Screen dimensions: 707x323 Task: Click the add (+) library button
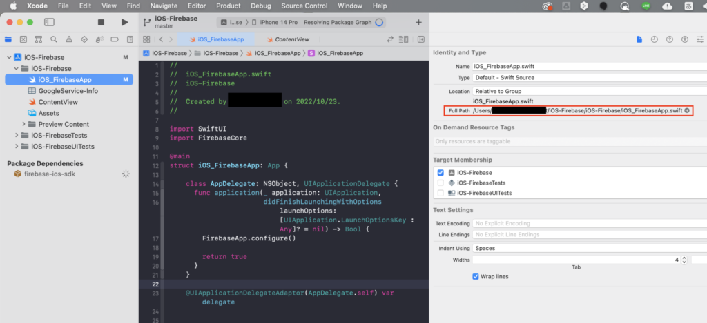click(x=418, y=22)
